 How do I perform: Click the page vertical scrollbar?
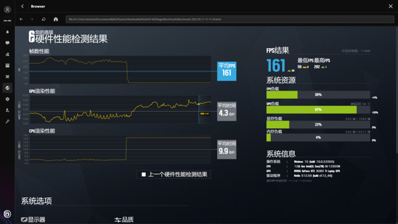(396, 89)
